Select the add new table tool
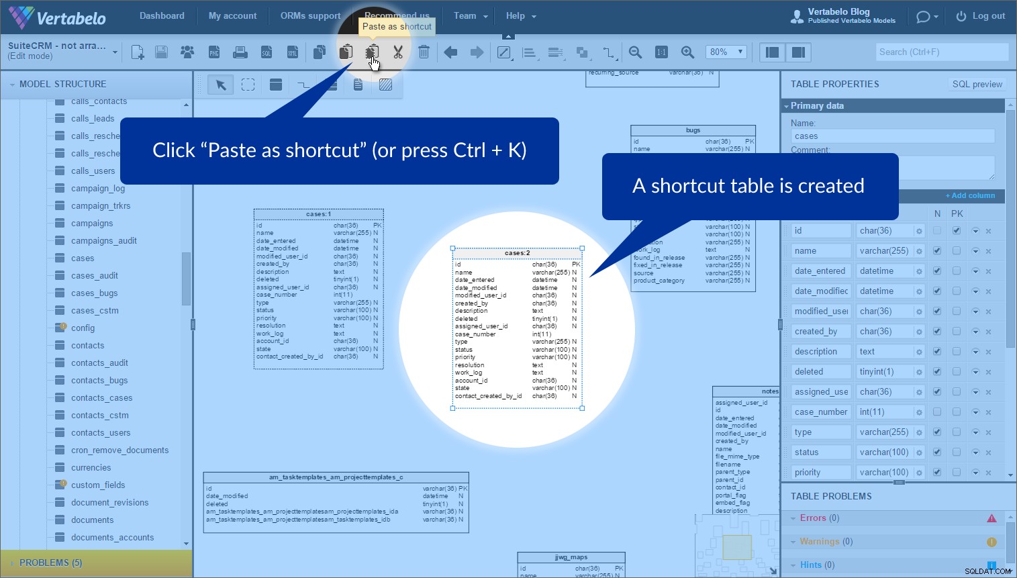This screenshot has height=578, width=1017. (275, 85)
